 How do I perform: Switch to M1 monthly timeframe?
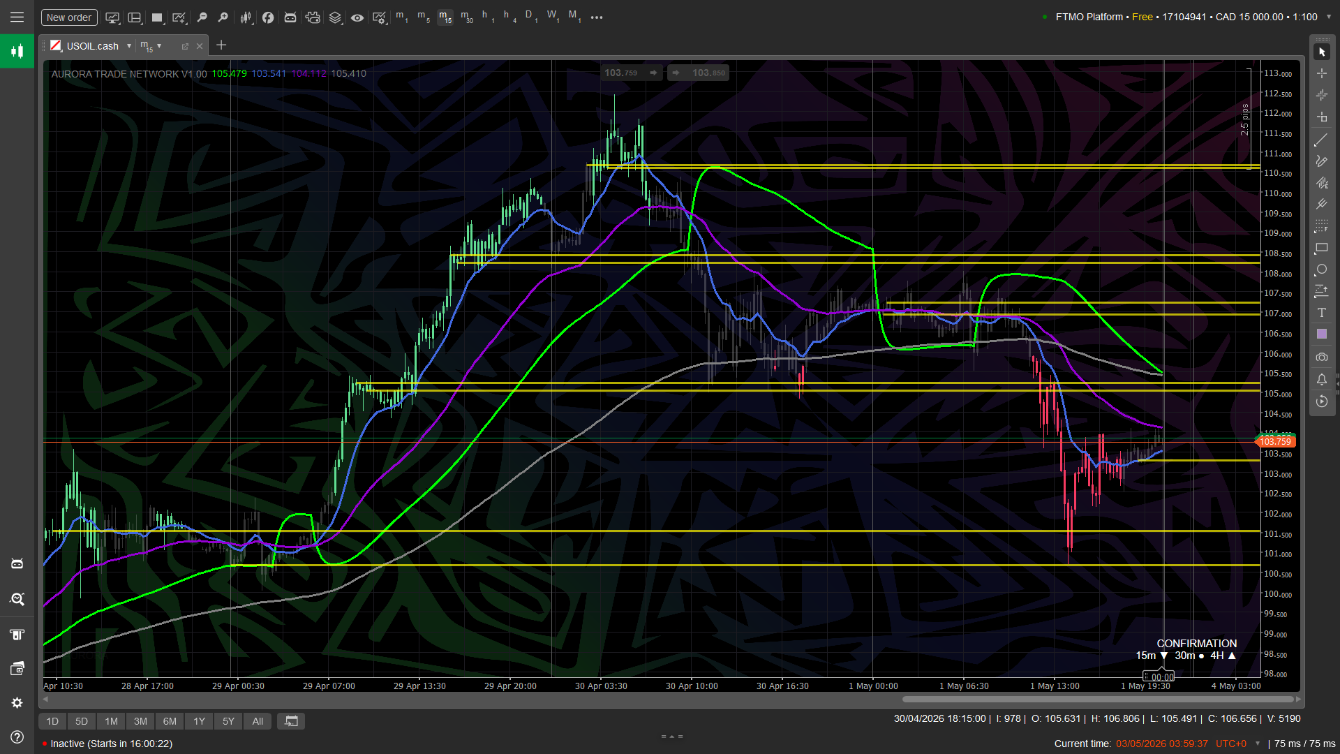(x=574, y=17)
